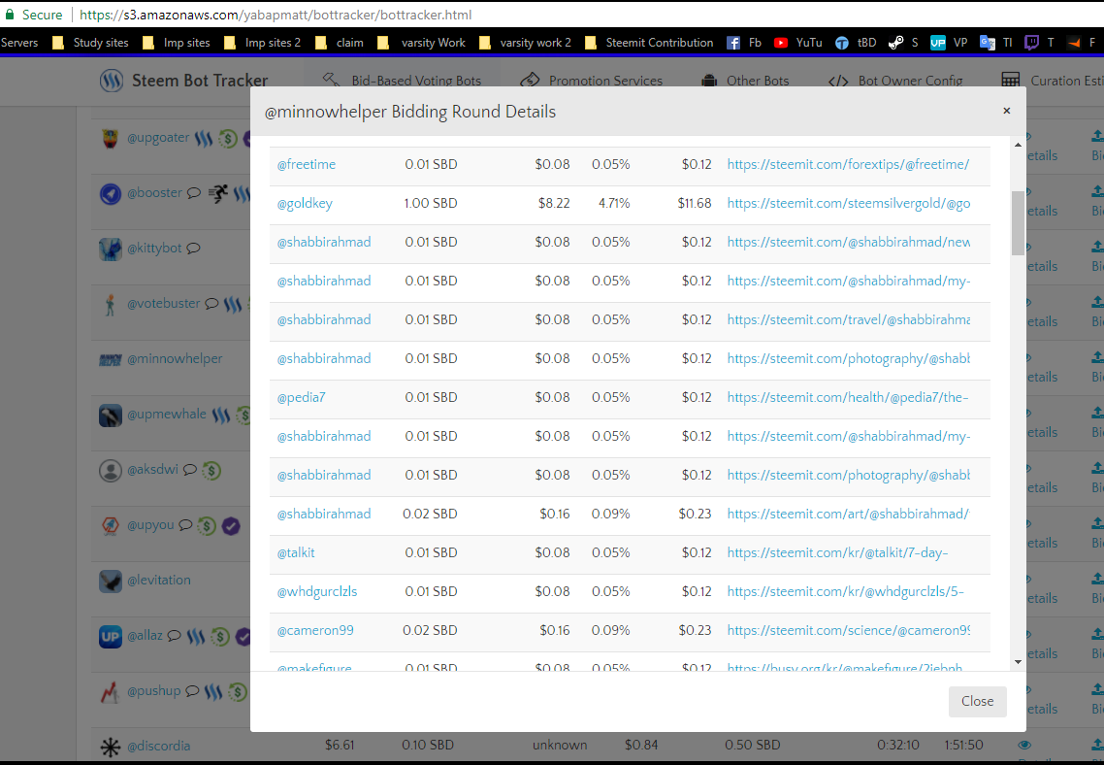Click the modal list scrollbar thumb
The height and width of the screenshot is (765, 1104).
coord(1018,222)
